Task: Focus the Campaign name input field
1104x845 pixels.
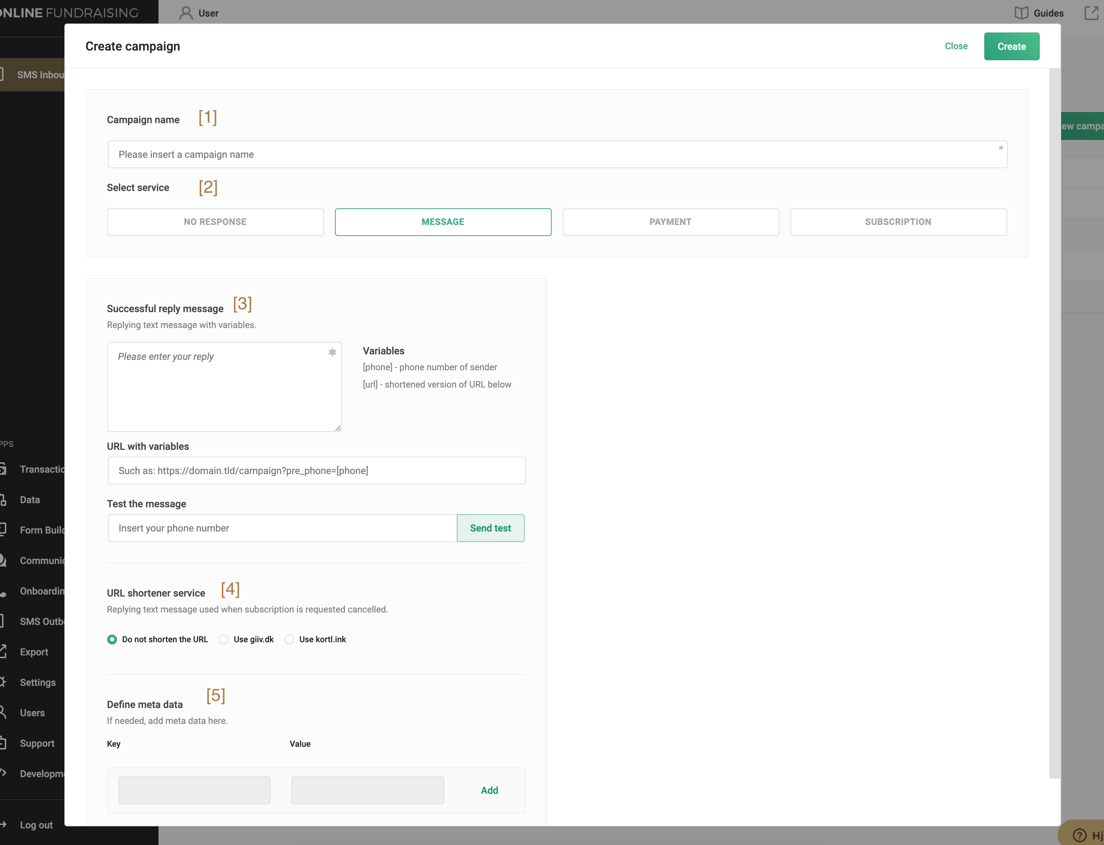Action: pos(557,154)
